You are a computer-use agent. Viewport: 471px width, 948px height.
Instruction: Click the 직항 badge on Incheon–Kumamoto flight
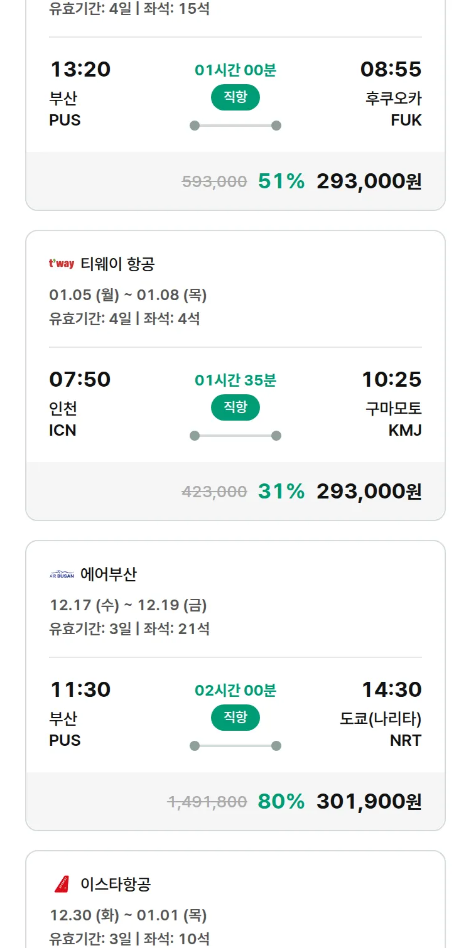(235, 407)
